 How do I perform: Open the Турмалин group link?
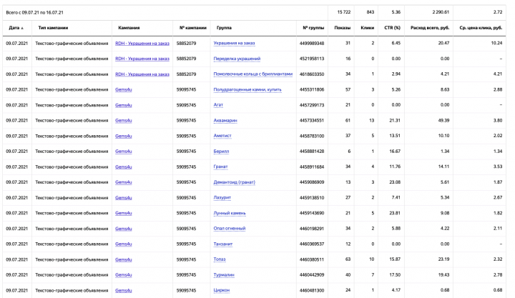pos(224,275)
